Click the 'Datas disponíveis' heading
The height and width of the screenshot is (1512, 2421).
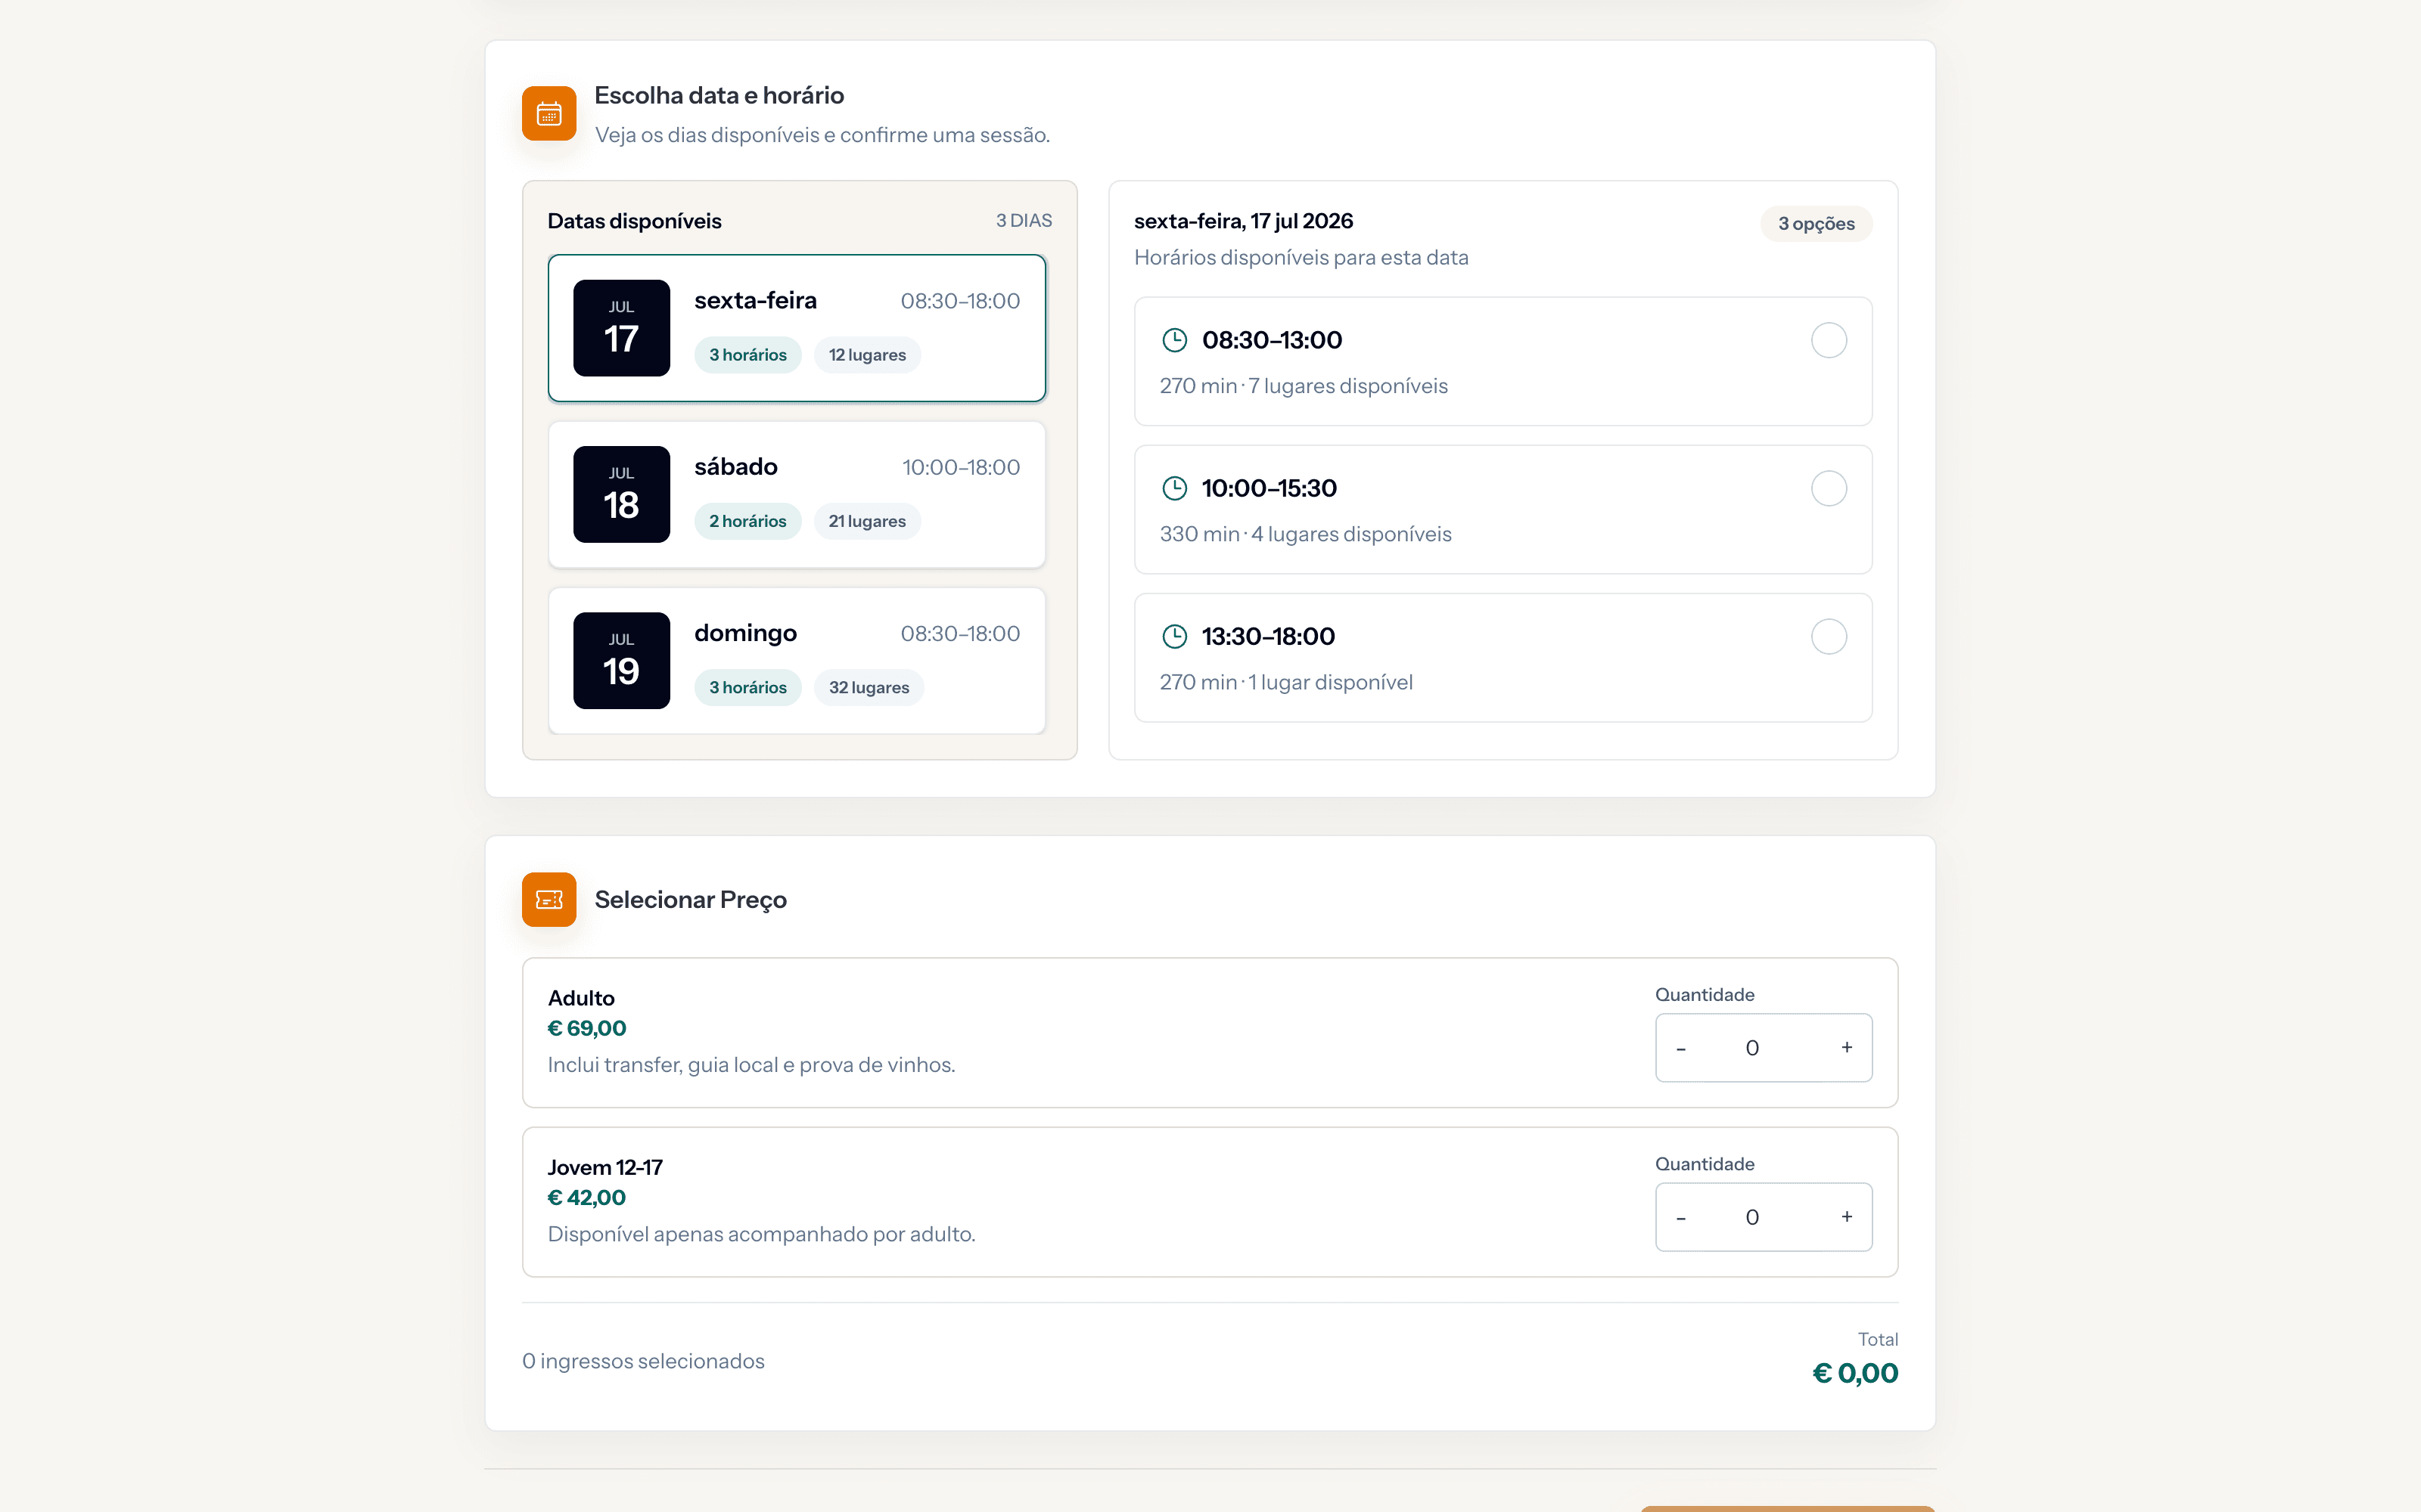point(634,221)
